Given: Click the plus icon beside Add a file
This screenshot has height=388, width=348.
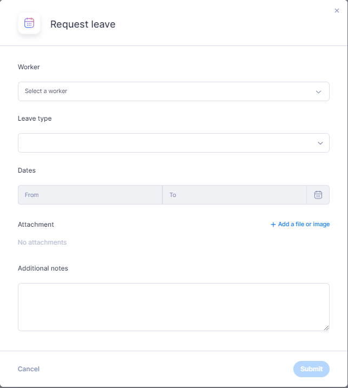Looking at the screenshot, I should [x=273, y=225].
